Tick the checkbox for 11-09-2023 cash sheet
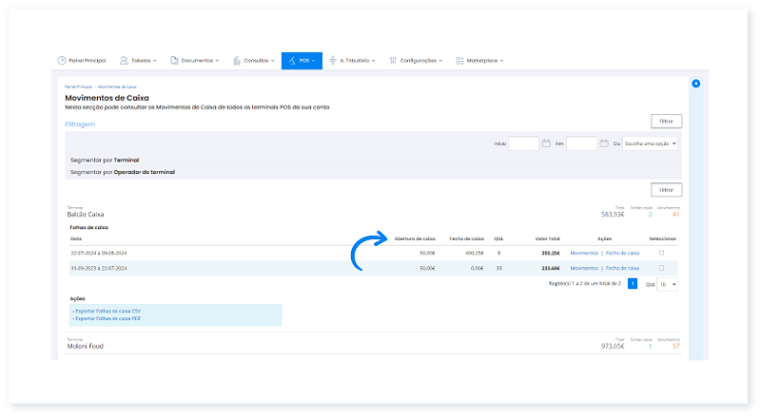This screenshot has height=417, width=761. pyautogui.click(x=661, y=269)
